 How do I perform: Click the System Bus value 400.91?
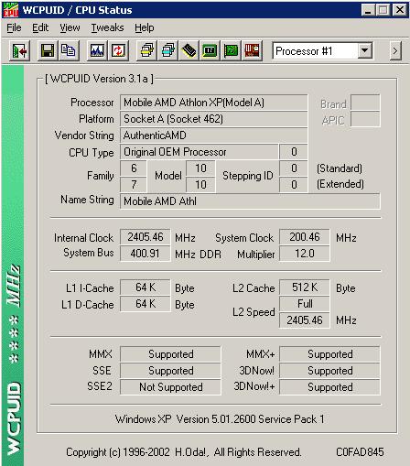[x=146, y=254]
